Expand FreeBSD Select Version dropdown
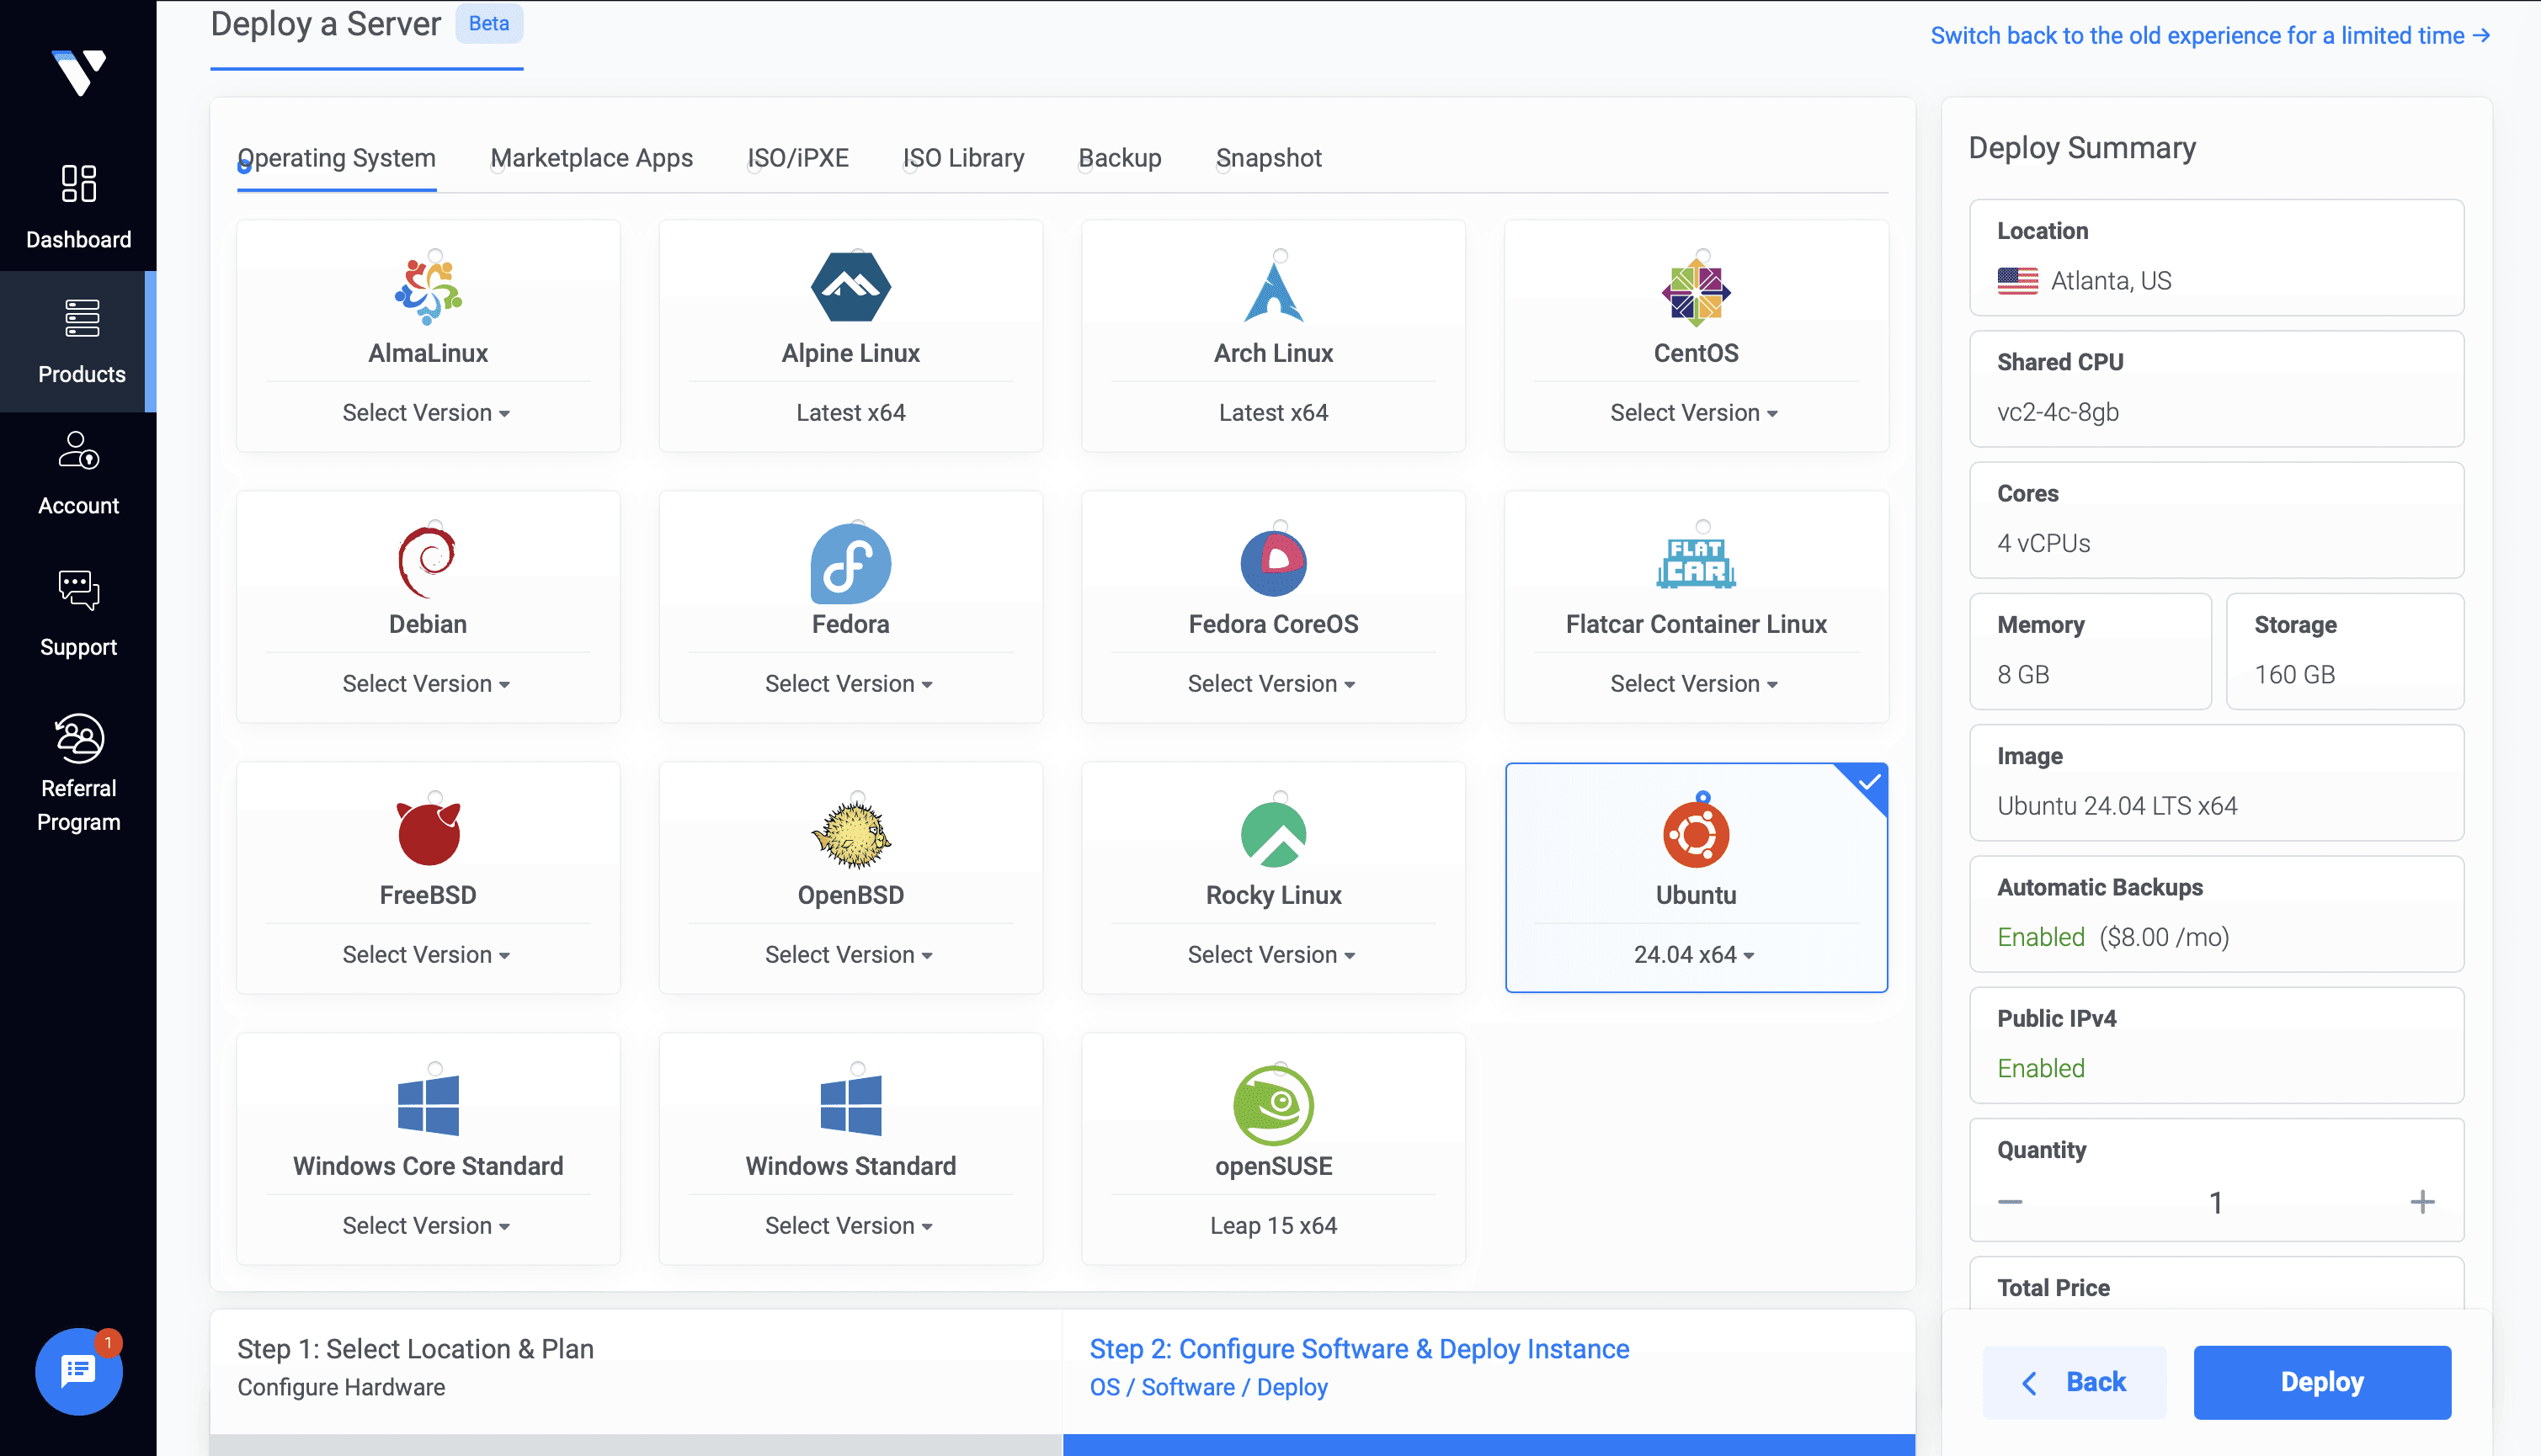The height and width of the screenshot is (1456, 2541). tap(427, 955)
